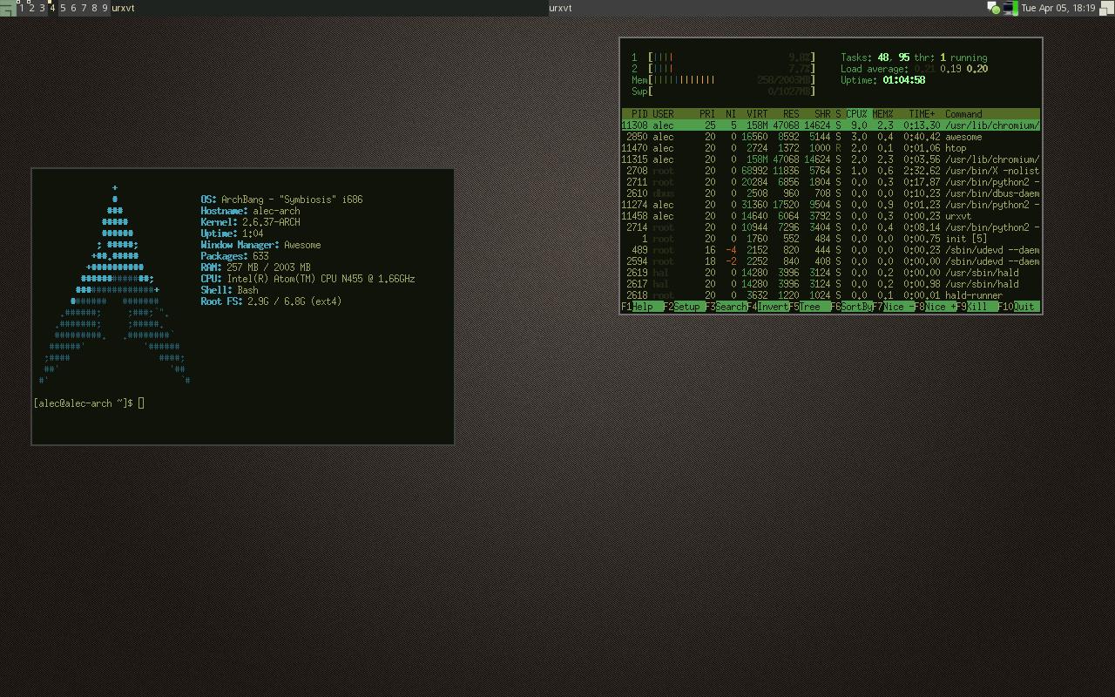Image resolution: width=1115 pixels, height=697 pixels.
Task: Click F7 Nice - in htop
Action: [x=894, y=307]
